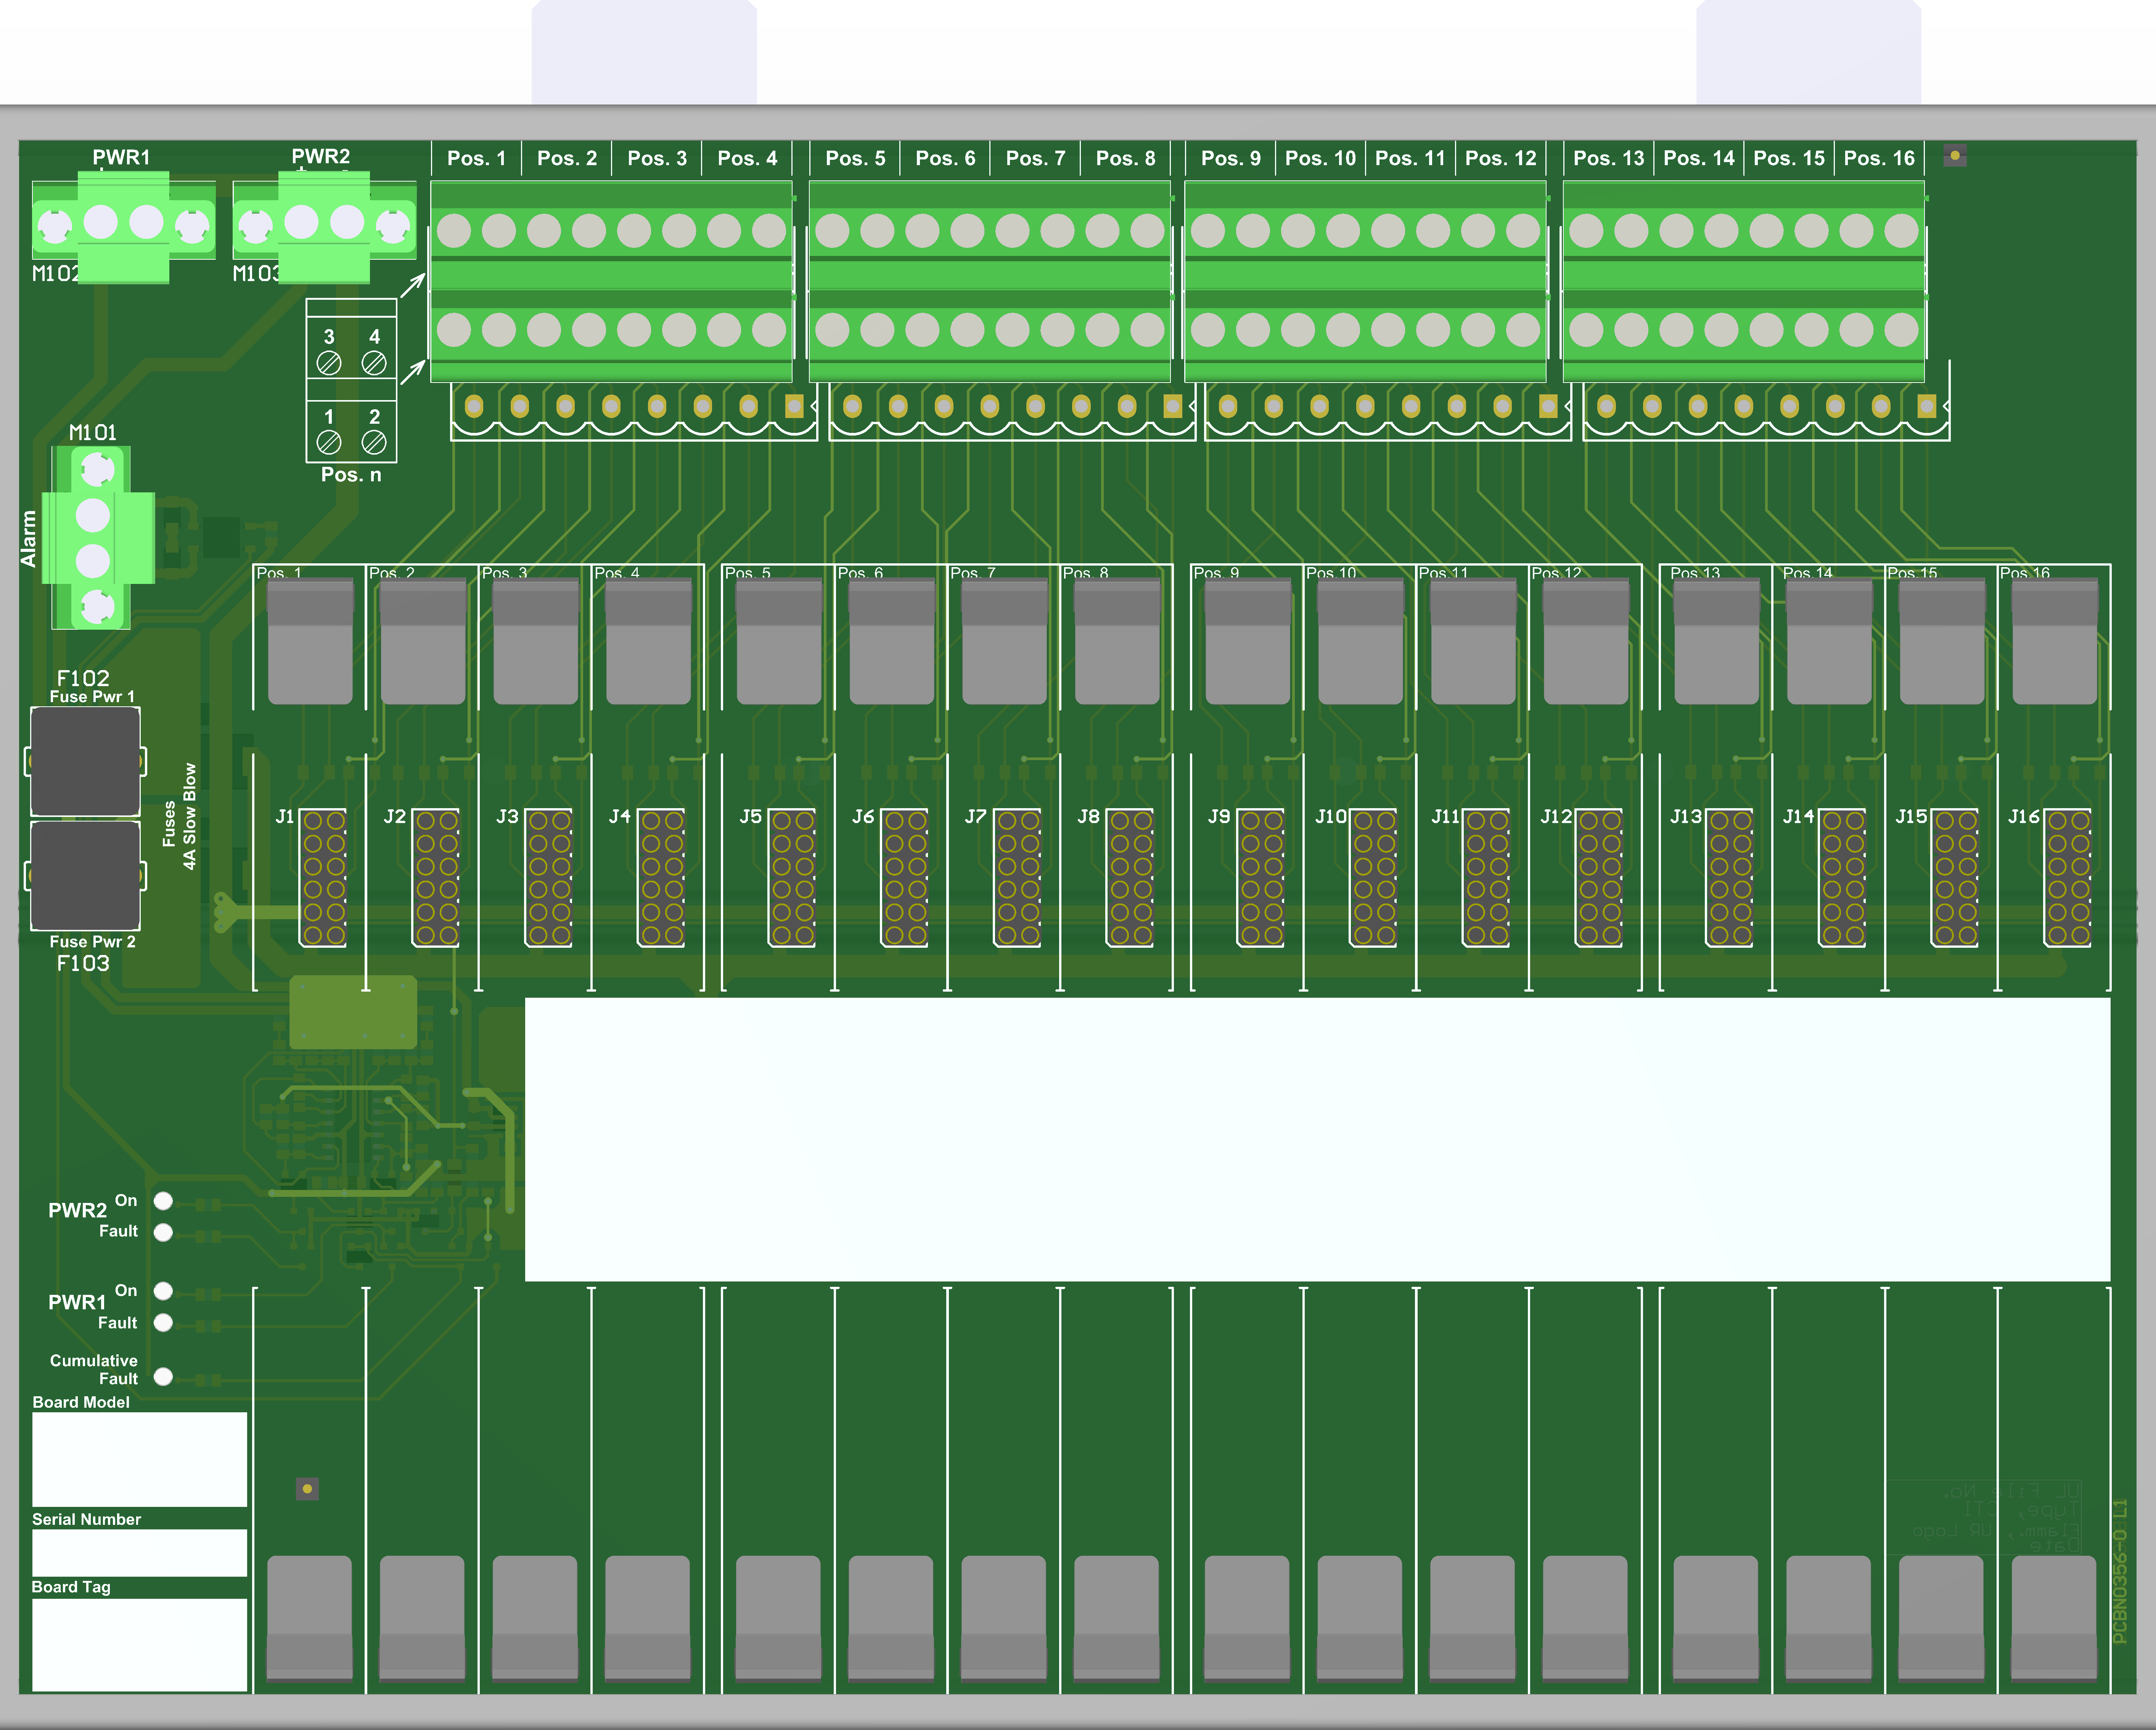The width and height of the screenshot is (2156, 1730).
Task: Select the J3 pin header
Action: point(549,878)
